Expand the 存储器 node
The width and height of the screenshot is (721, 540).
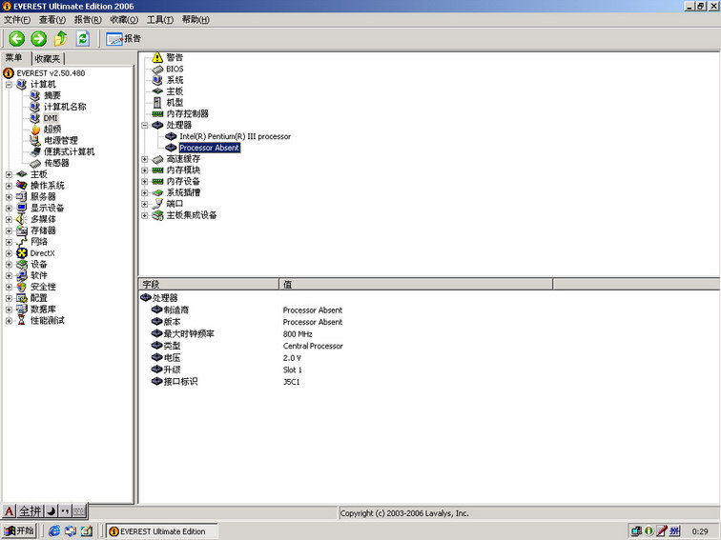pyautogui.click(x=9, y=230)
